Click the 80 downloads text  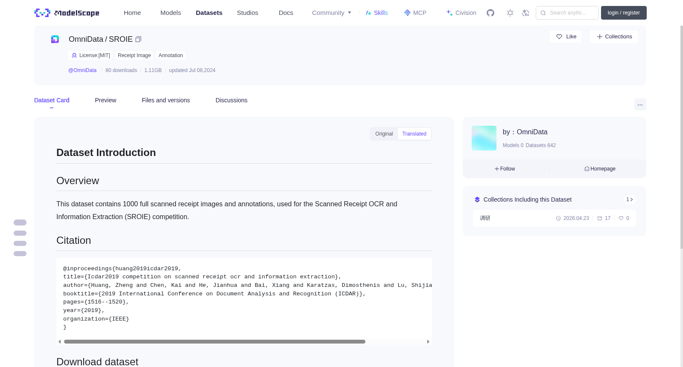tap(121, 70)
